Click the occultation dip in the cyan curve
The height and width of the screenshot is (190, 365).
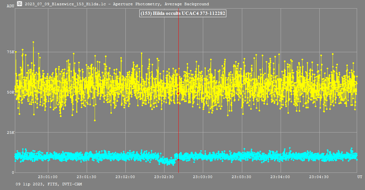pyautogui.click(x=166, y=161)
